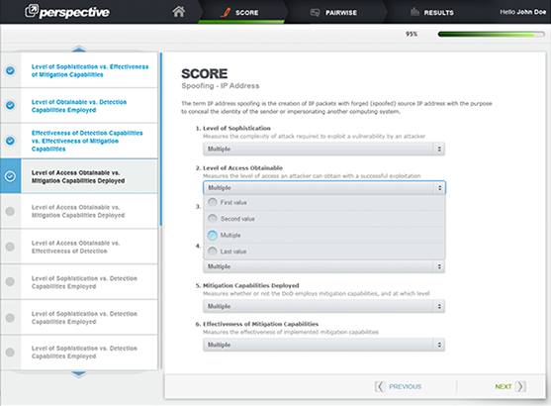Switch to the PAIRWISE tab
The height and width of the screenshot is (406, 551).
click(333, 12)
